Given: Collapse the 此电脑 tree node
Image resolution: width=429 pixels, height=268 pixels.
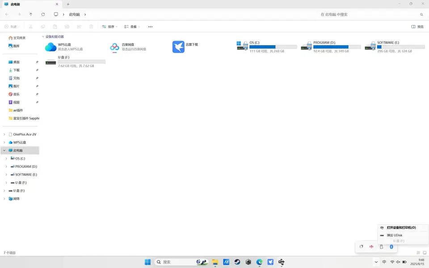Looking at the screenshot, I should point(4,151).
